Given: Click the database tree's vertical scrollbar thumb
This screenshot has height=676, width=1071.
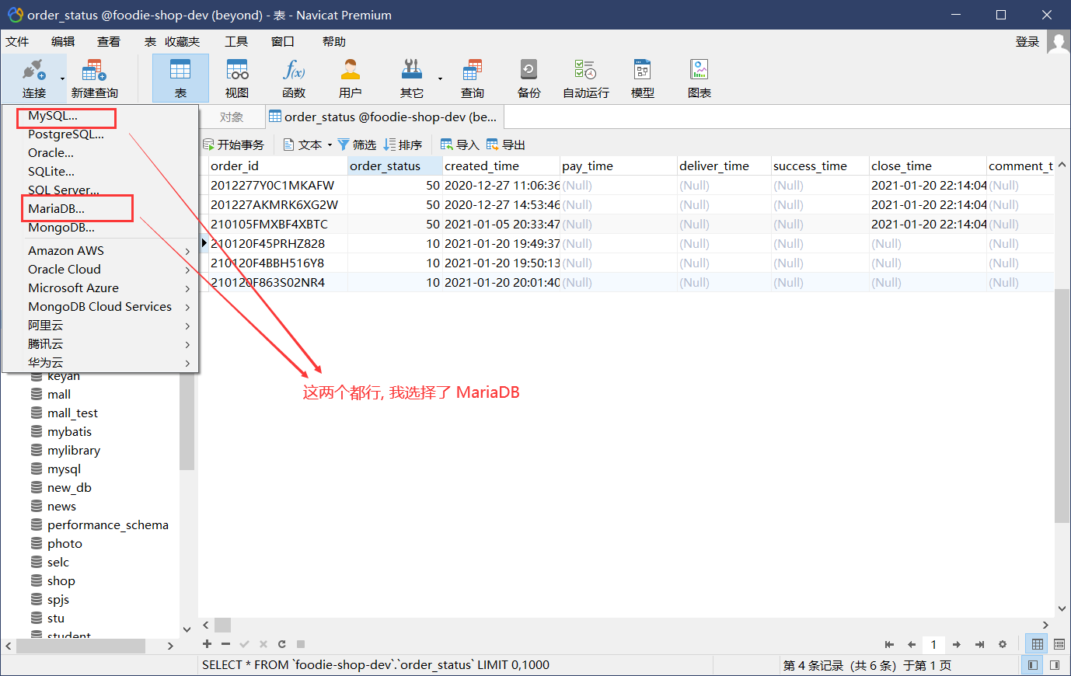Looking at the screenshot, I should tap(187, 421).
